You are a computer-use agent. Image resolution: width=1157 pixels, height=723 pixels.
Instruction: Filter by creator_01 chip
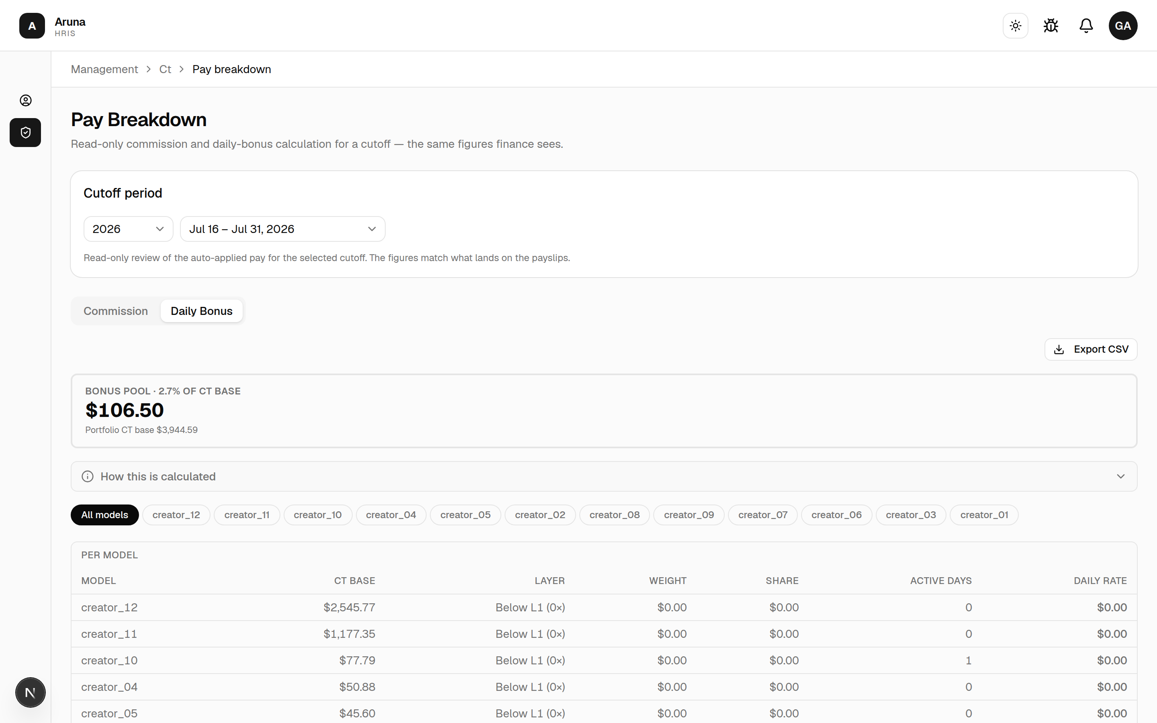[984, 515]
